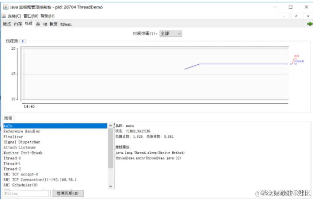Open the 连接(C) menu
313x199 pixels.
click(x=14, y=16)
